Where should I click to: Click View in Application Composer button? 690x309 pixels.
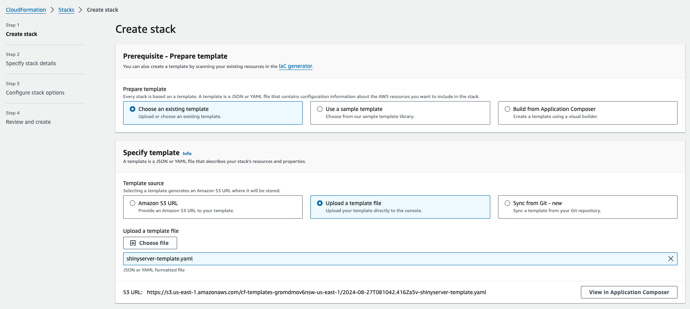pyautogui.click(x=629, y=292)
